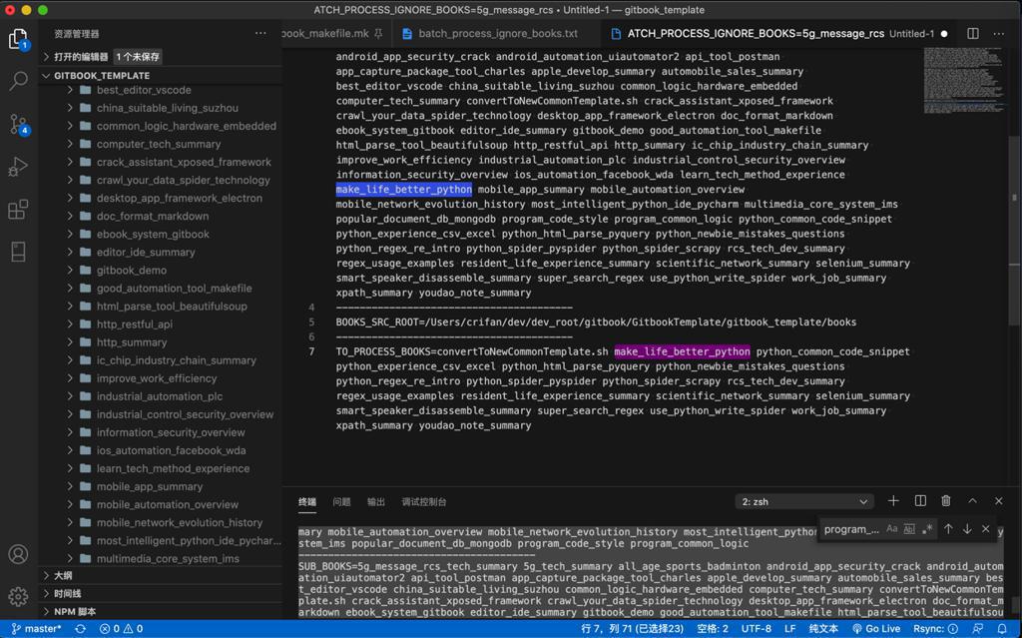Open the explorer panel more actions menu
This screenshot has width=1022, height=638.
coord(260,33)
